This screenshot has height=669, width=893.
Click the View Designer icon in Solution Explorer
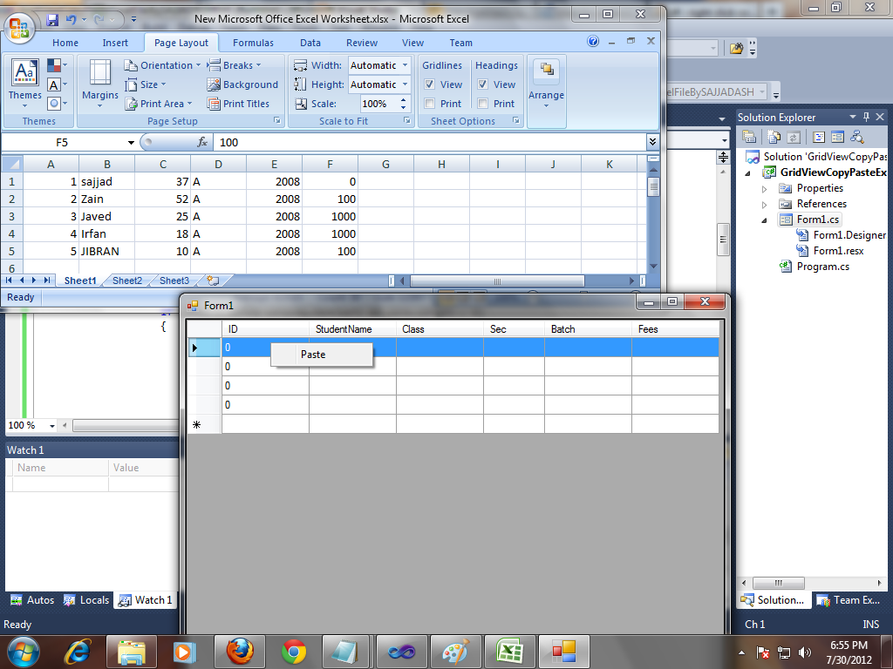click(838, 137)
